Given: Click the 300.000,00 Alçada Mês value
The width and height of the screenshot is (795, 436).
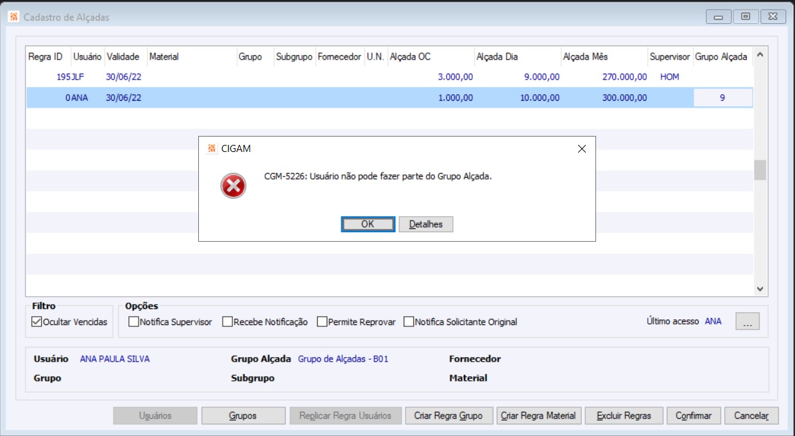Looking at the screenshot, I should click(624, 98).
